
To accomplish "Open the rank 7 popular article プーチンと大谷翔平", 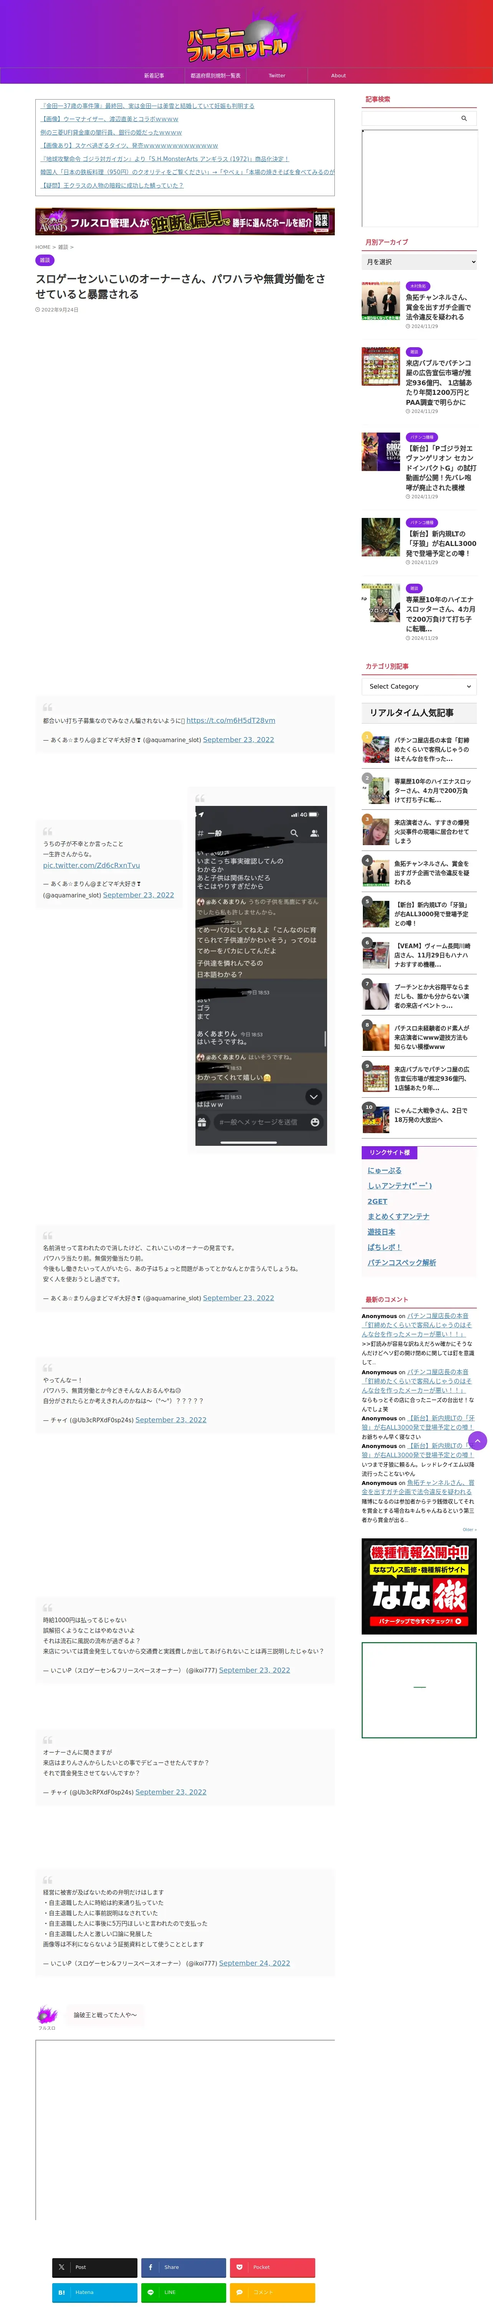I will 419,996.
